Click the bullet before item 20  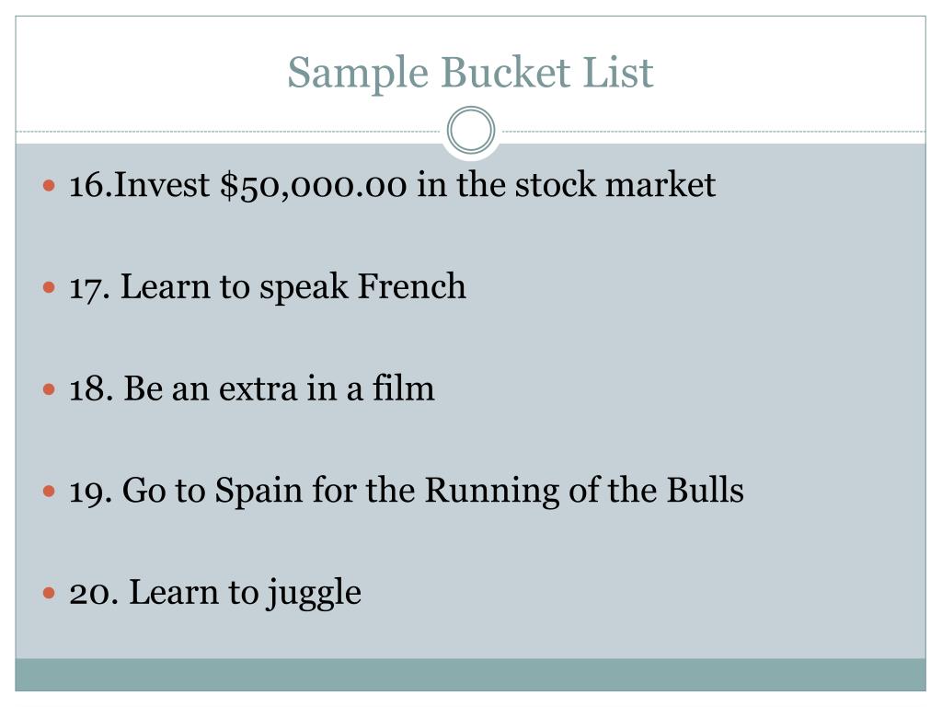[50, 594]
